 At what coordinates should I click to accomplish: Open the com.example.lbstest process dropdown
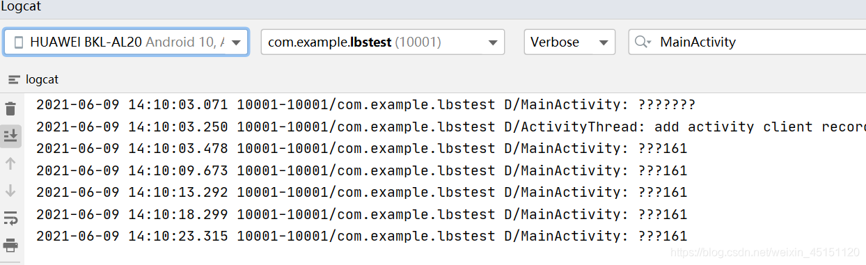383,42
